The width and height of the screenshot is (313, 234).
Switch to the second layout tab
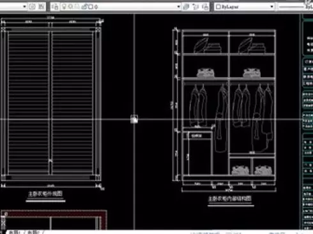(x=34, y=232)
